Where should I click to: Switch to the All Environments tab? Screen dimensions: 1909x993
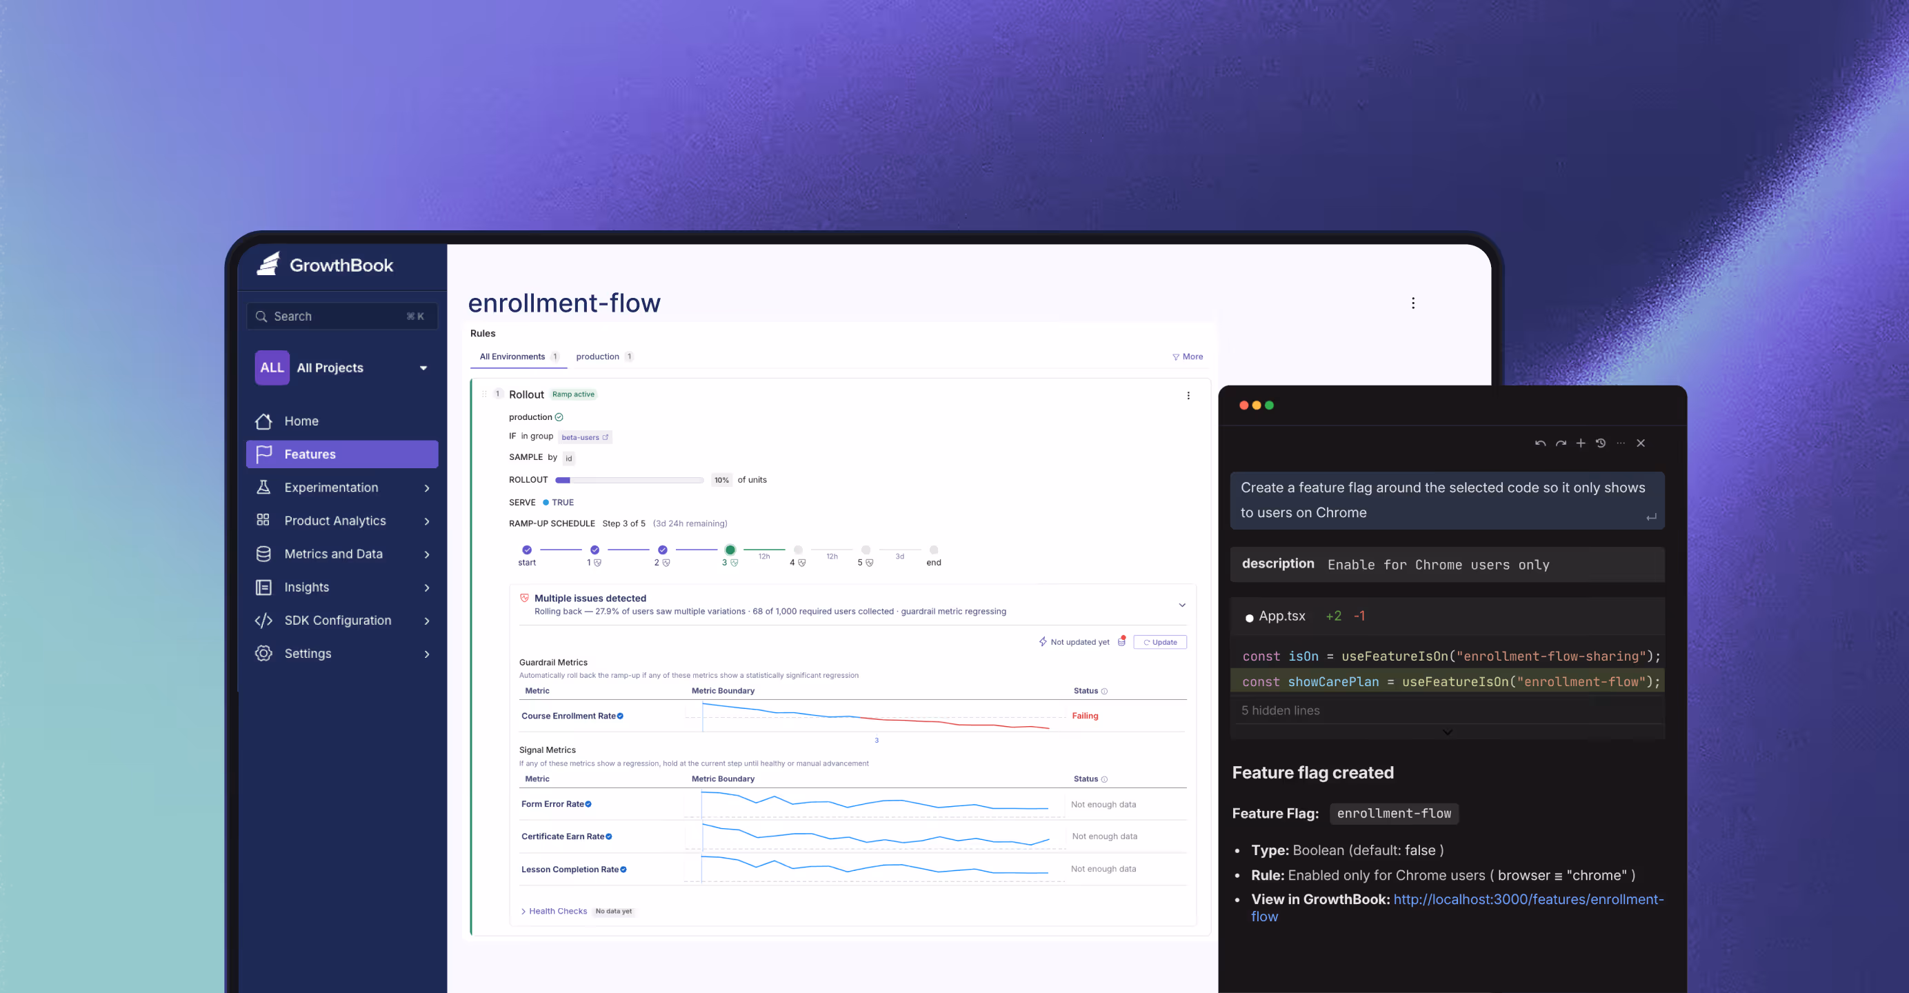[518, 357]
